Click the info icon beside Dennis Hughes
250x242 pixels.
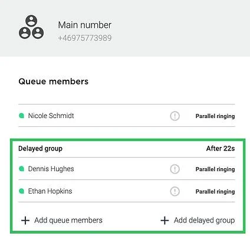(175, 169)
